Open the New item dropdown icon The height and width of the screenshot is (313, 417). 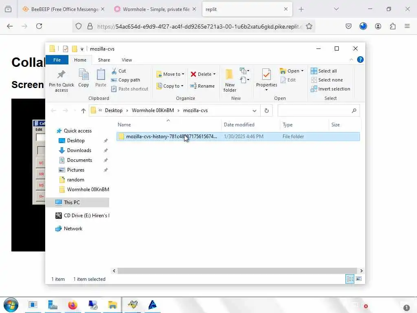pyautogui.click(x=244, y=71)
